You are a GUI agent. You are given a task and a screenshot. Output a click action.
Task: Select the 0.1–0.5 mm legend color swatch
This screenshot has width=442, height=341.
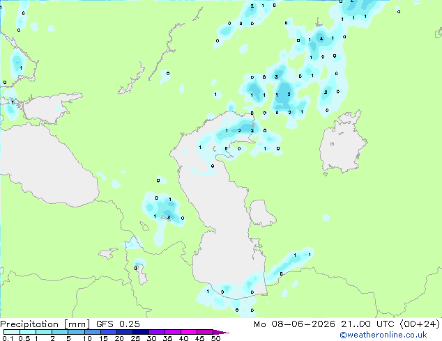12,332
